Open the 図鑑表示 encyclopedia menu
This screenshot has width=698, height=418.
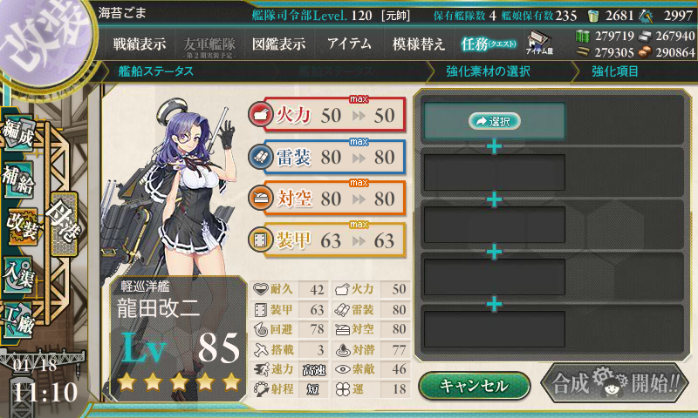point(278,44)
